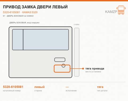The image size is (128, 101).
Task: Click the 'исполнение' label
Action: click(71, 91)
